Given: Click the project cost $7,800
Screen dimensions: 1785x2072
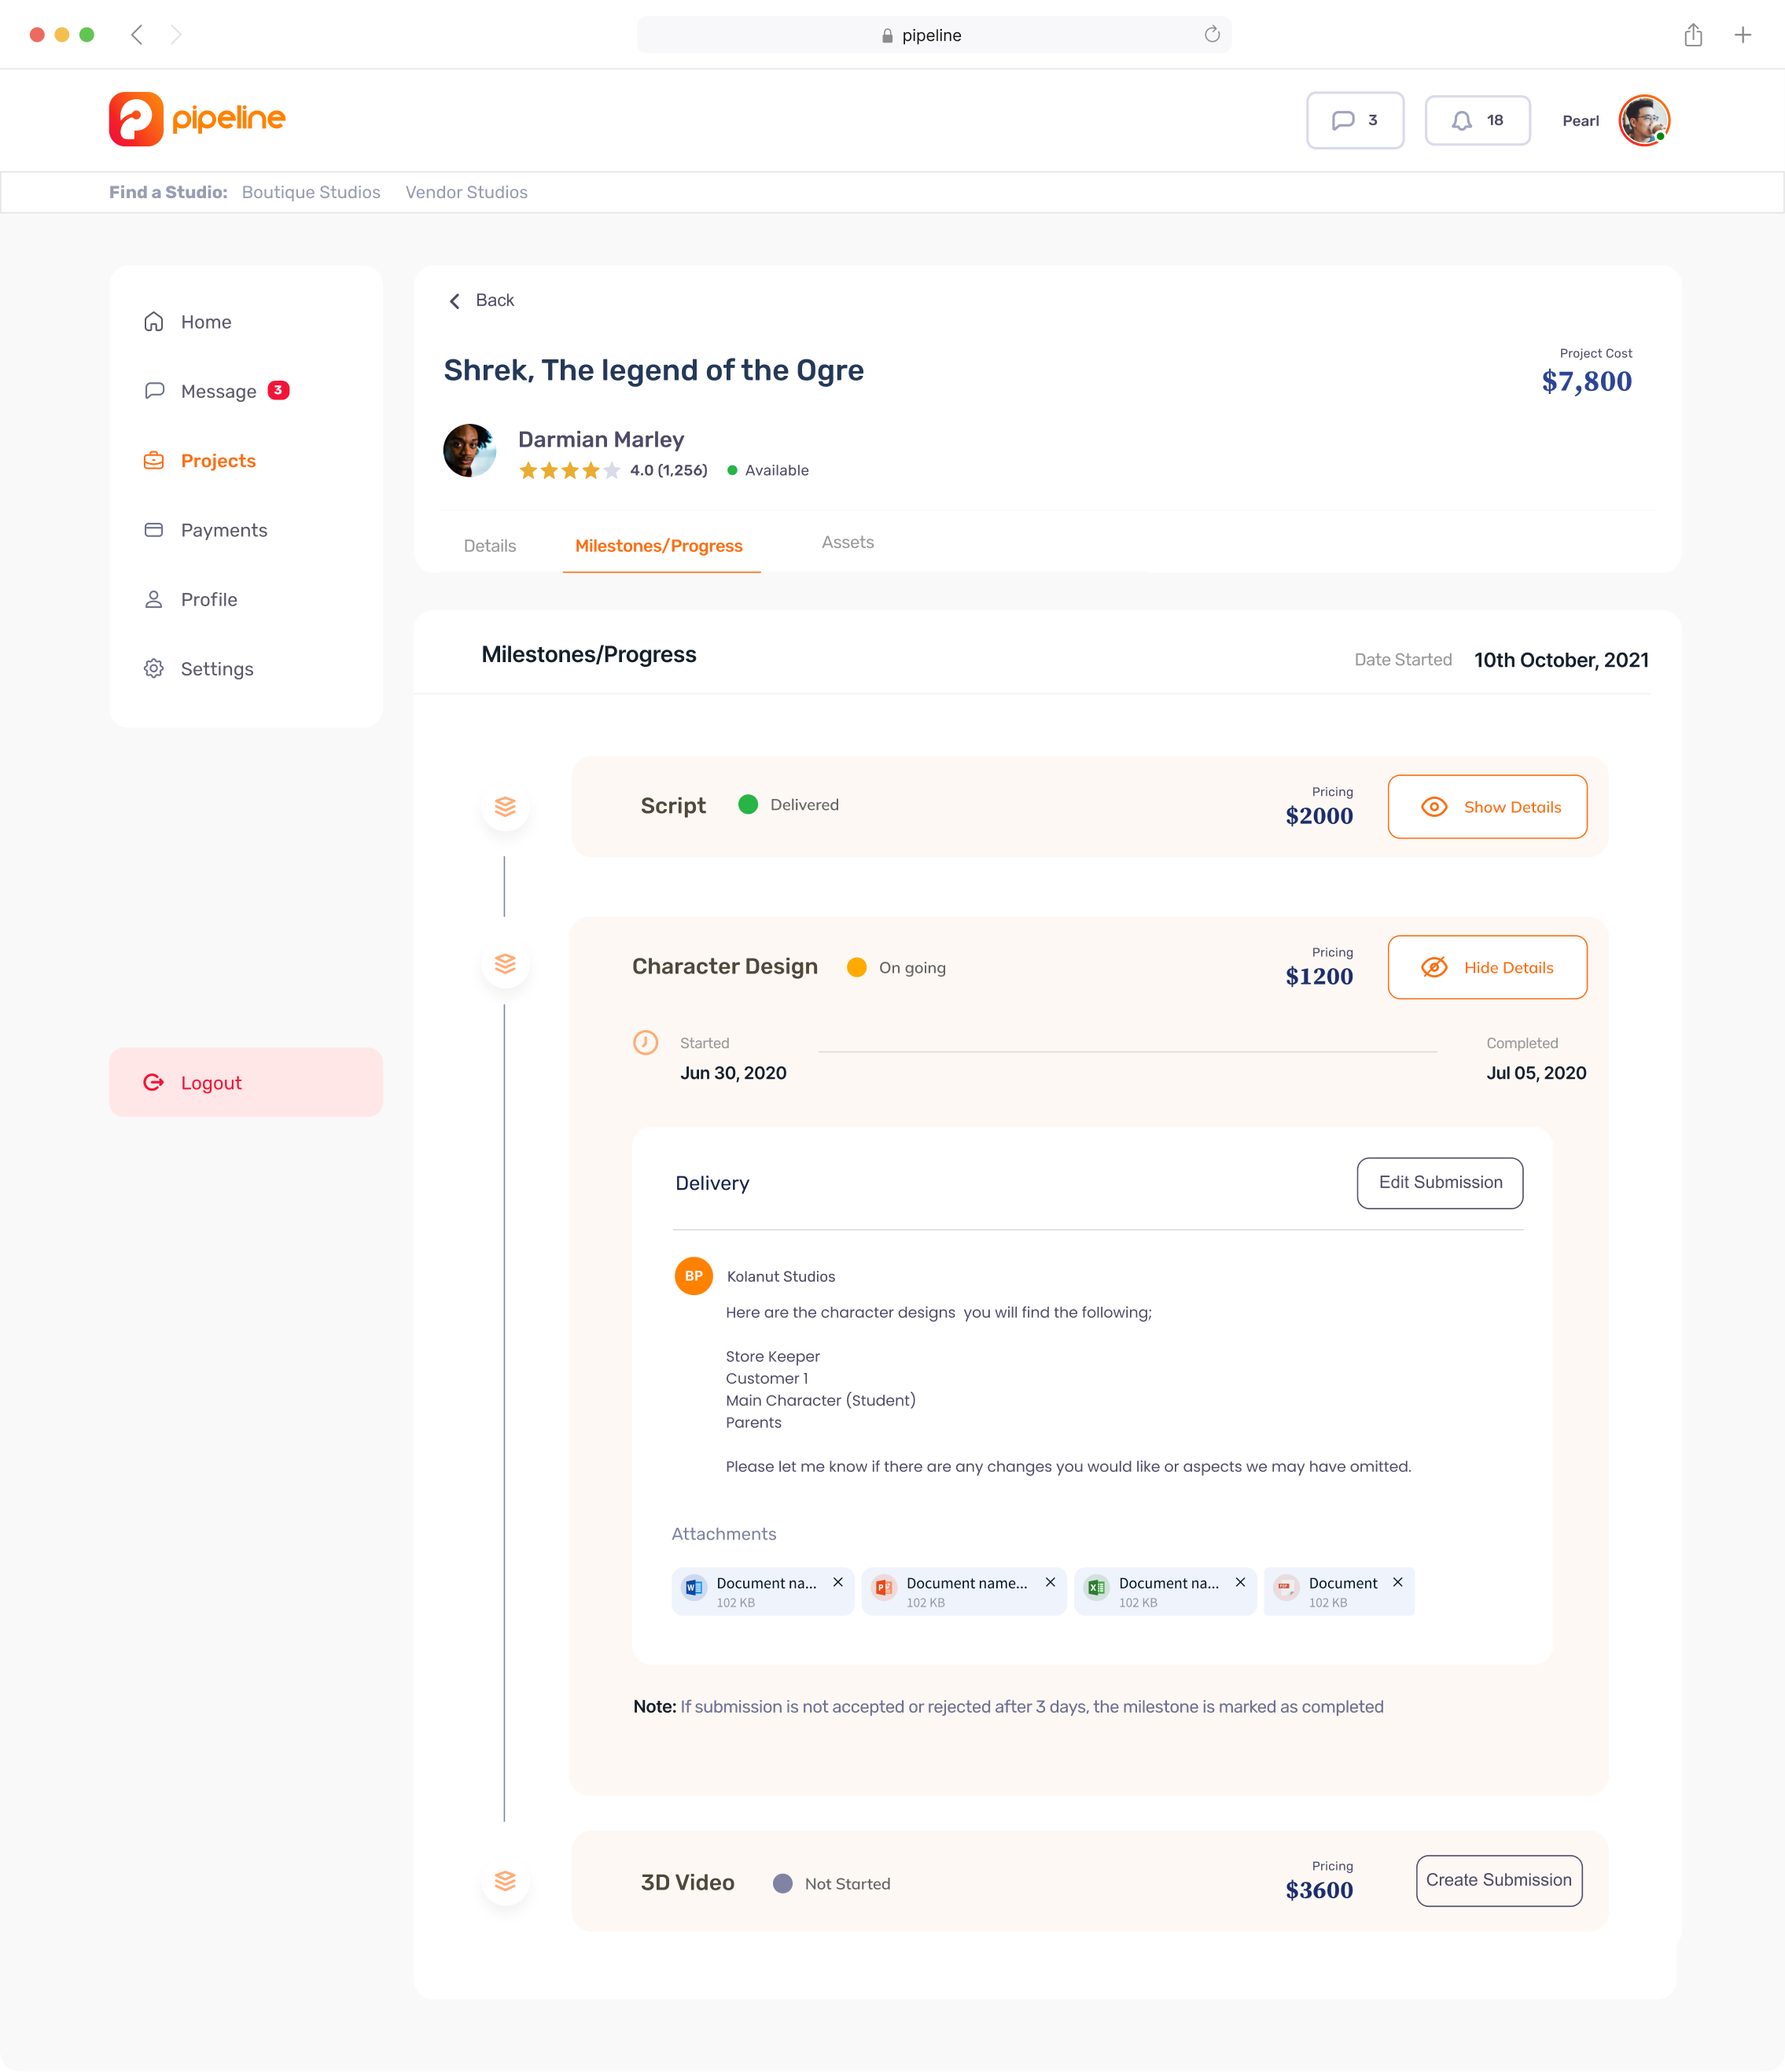Looking at the screenshot, I should tap(1586, 381).
